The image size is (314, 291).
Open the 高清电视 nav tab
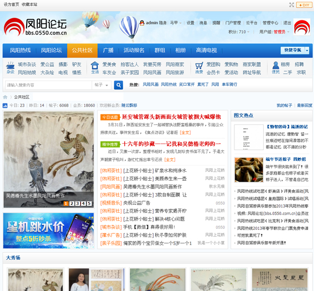(206, 50)
